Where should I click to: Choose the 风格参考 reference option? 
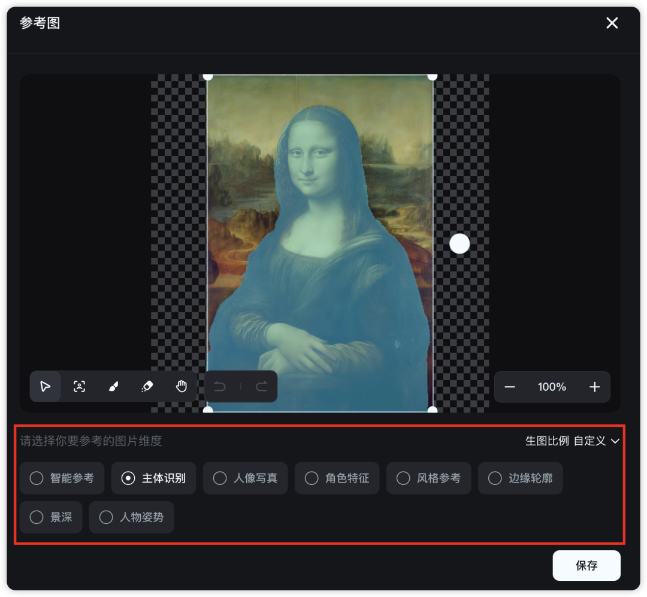coord(429,478)
